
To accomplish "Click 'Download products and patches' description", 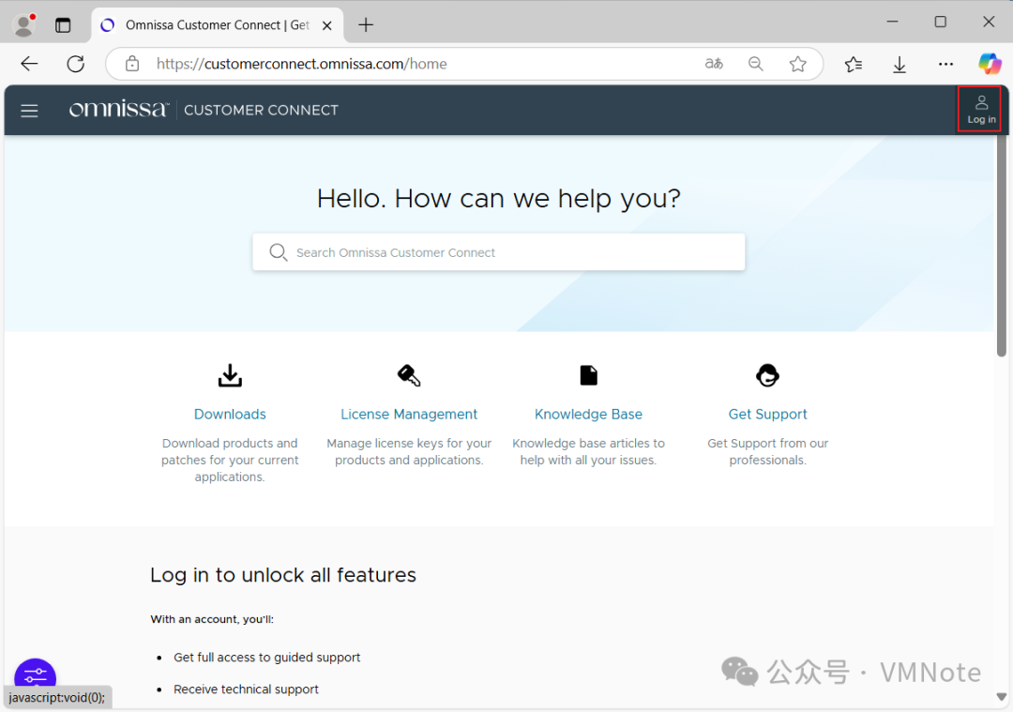I will tap(230, 460).
